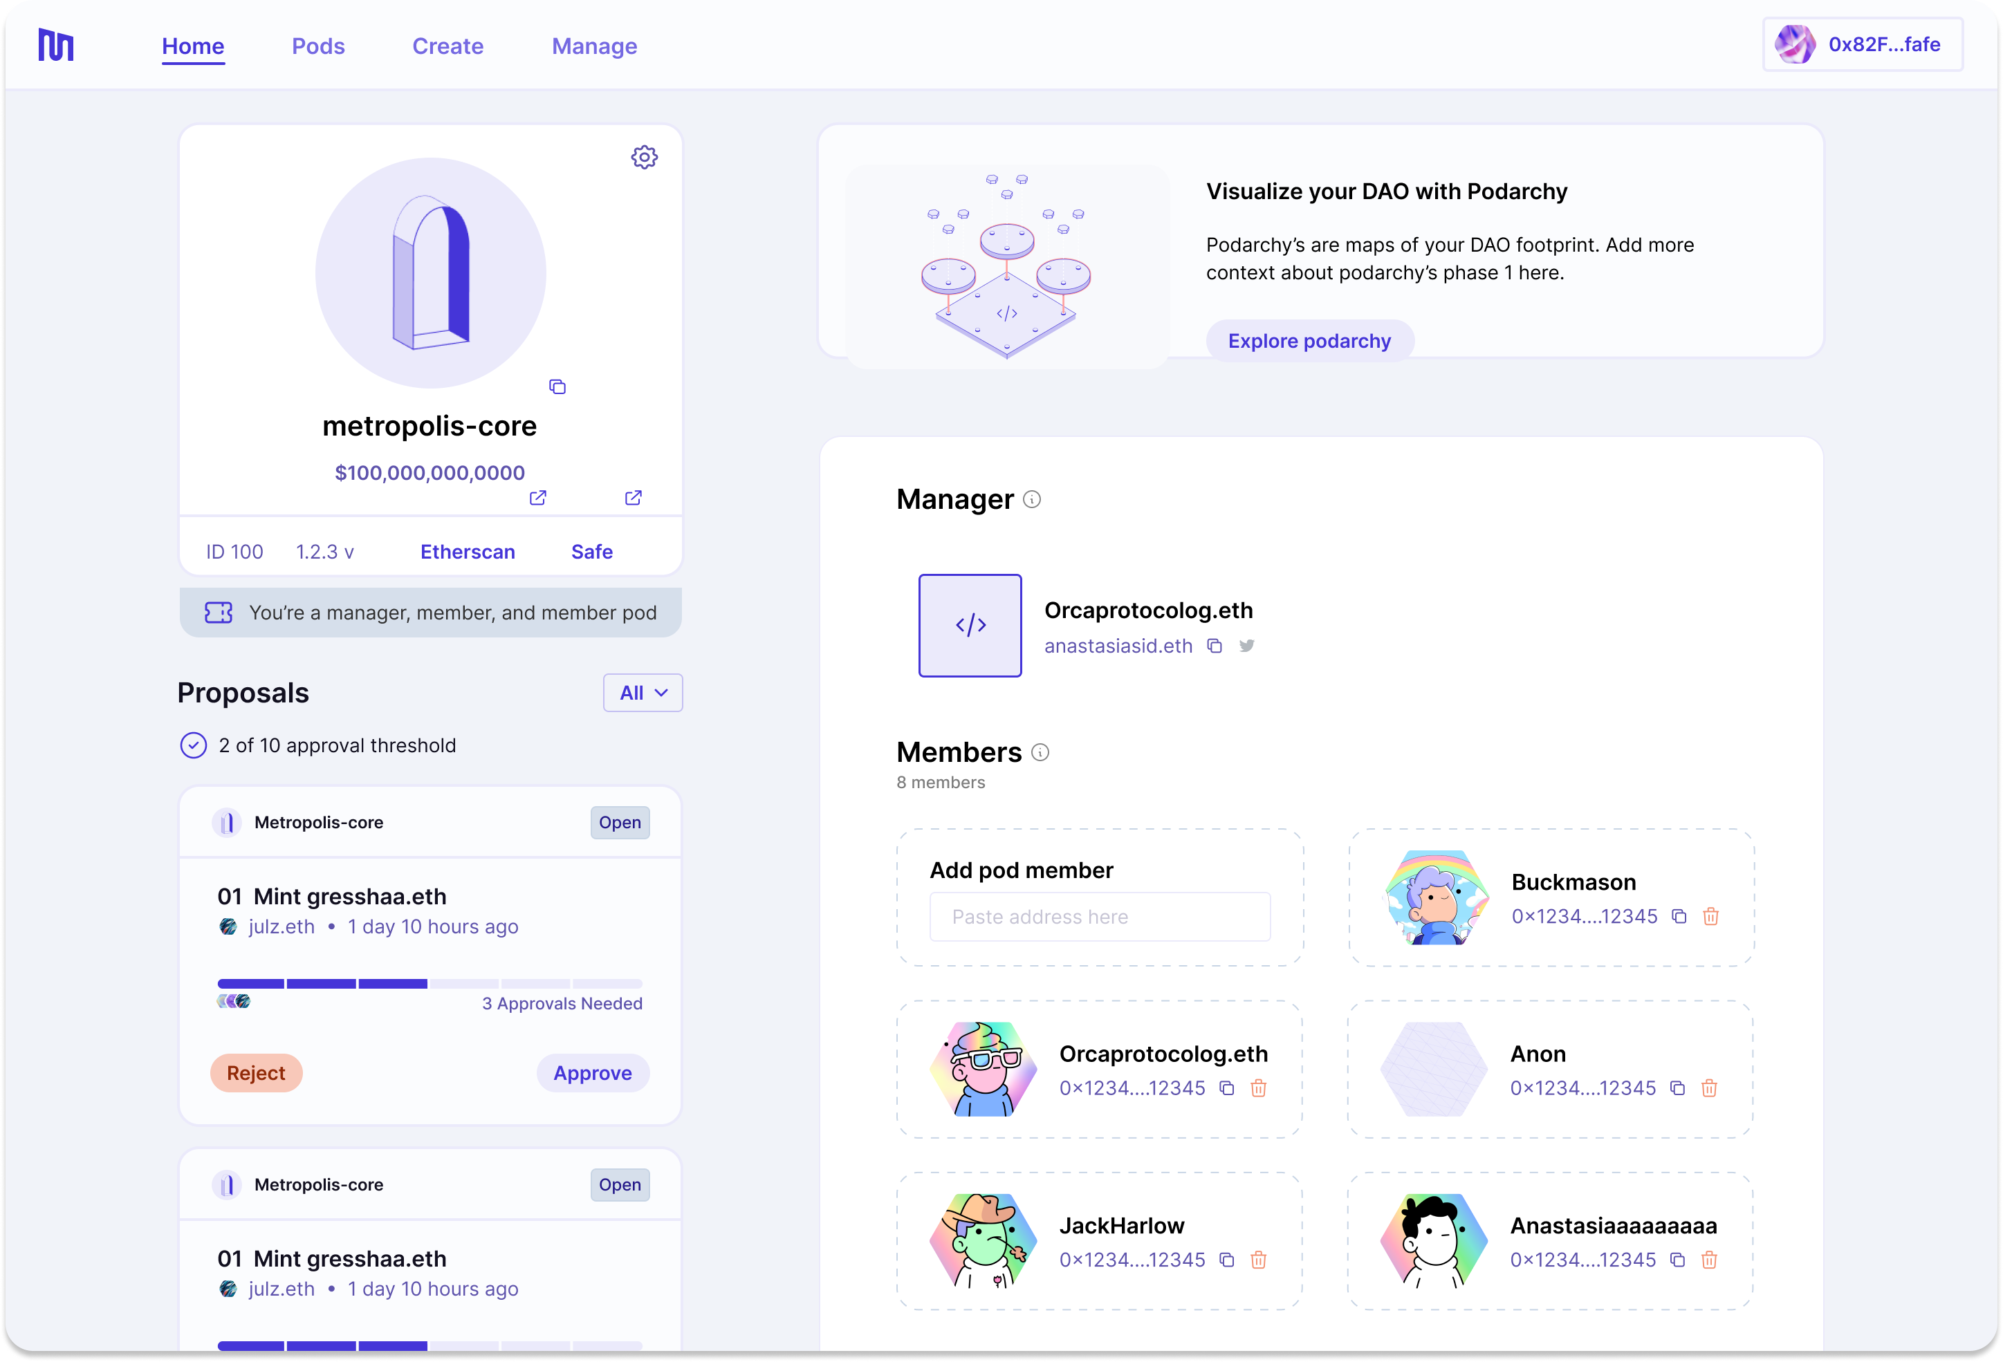Open the Manage tab
This screenshot has width=2003, height=1362.
click(x=595, y=46)
